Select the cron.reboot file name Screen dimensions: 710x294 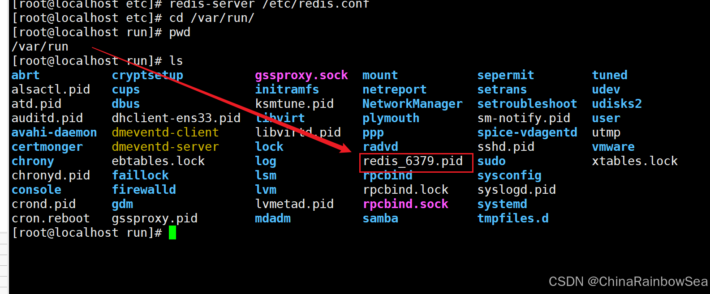51,219
